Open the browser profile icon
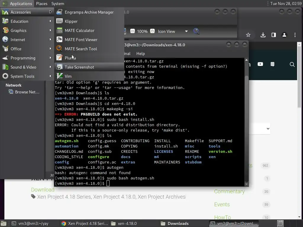The width and height of the screenshot is (303, 227). (284, 35)
